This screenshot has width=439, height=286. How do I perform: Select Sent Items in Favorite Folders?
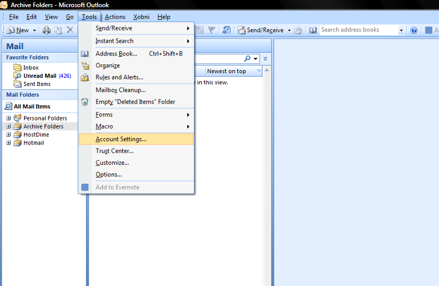[x=37, y=84]
